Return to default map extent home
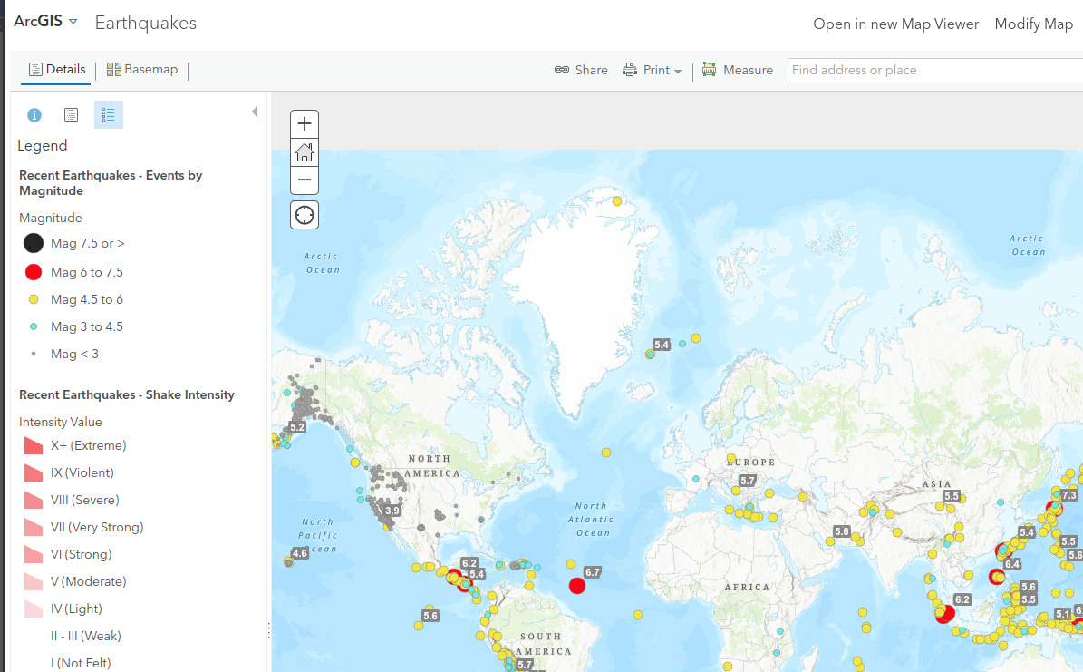Screen dimensions: 1083x672 point(305,152)
